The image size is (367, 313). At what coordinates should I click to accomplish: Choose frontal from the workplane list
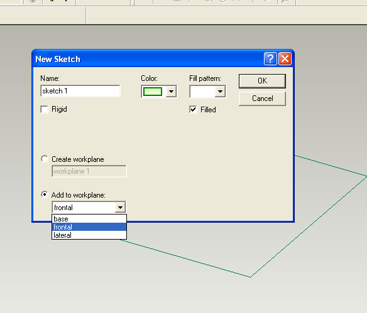pos(89,227)
